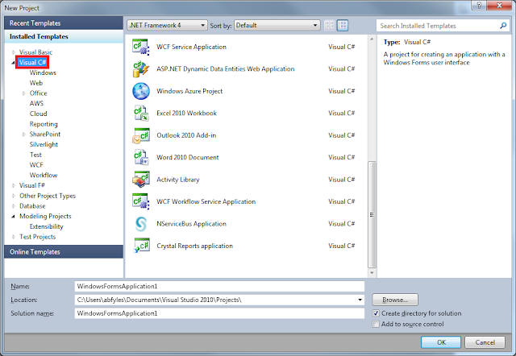This screenshot has height=356, width=516.
Task: Select the Web category
Action: click(35, 83)
